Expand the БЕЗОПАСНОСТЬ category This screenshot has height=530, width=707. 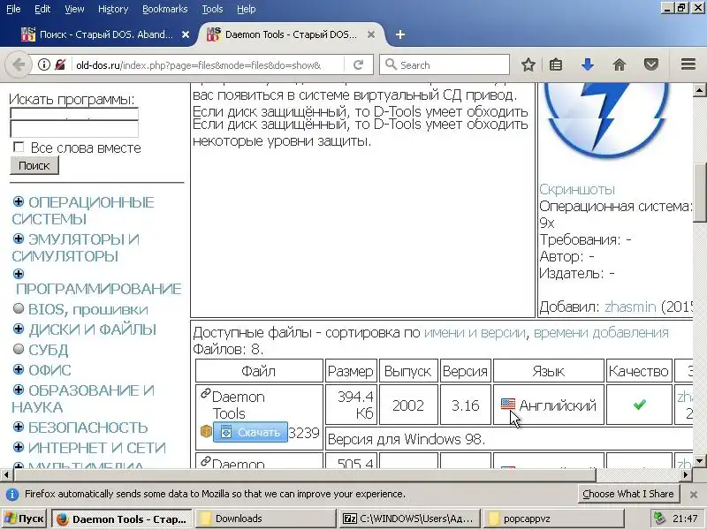click(x=19, y=427)
